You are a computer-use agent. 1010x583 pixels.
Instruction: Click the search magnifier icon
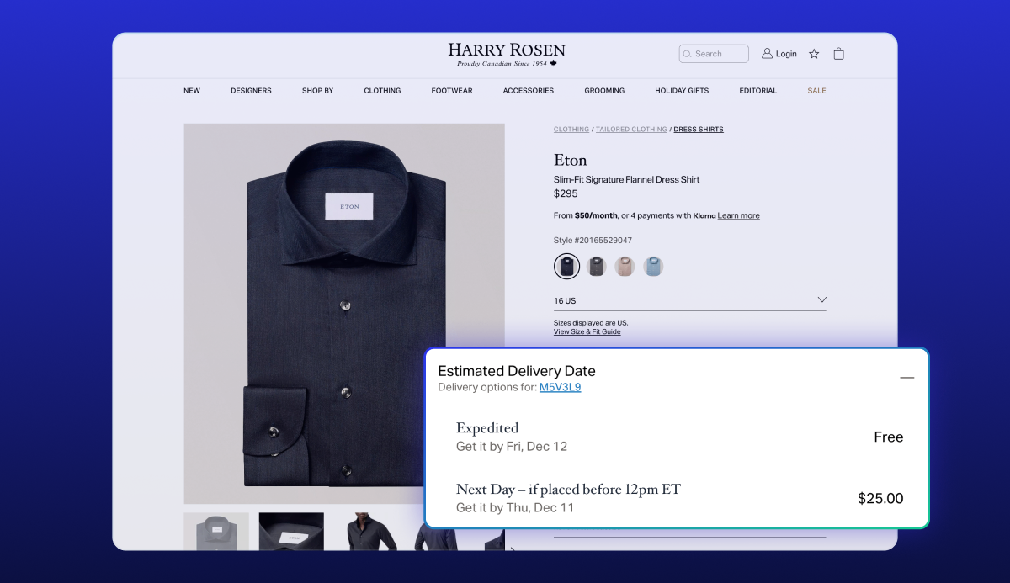[688, 54]
